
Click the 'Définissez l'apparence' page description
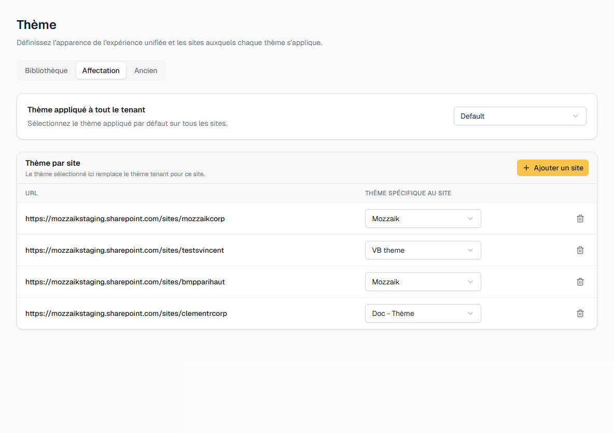click(x=169, y=42)
